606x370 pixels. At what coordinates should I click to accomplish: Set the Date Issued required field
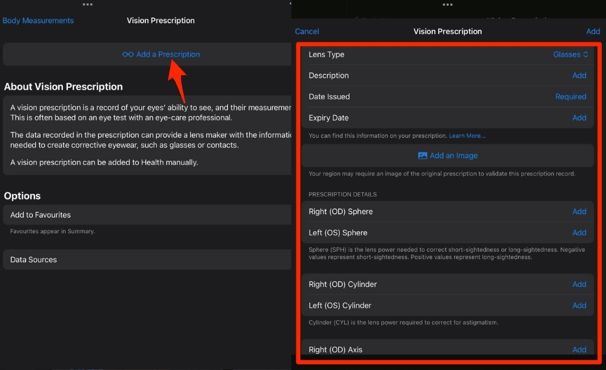click(x=570, y=97)
